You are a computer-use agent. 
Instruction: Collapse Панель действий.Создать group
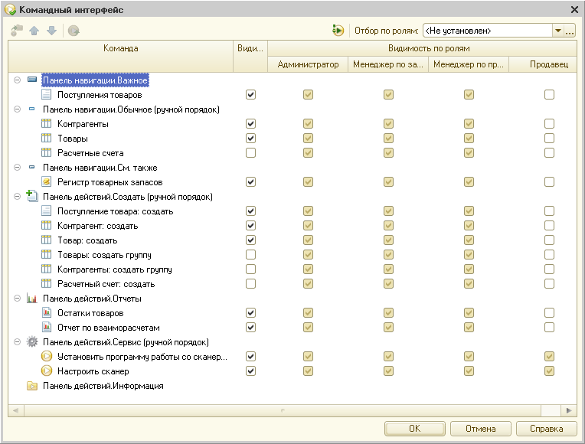(x=17, y=196)
